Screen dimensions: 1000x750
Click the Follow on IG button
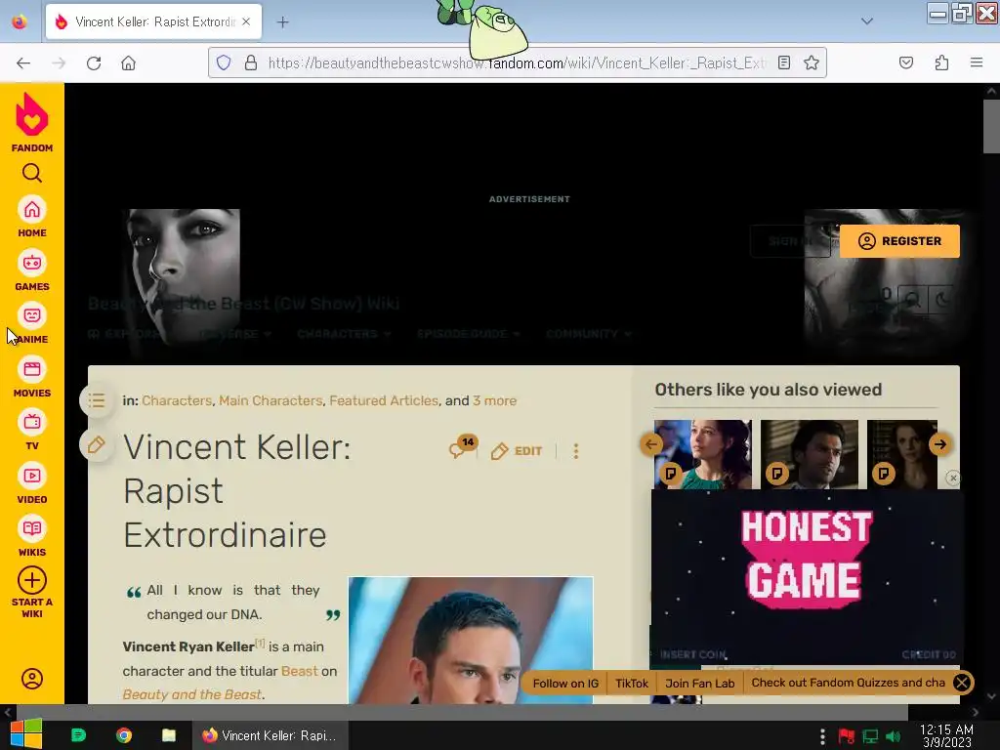point(565,683)
